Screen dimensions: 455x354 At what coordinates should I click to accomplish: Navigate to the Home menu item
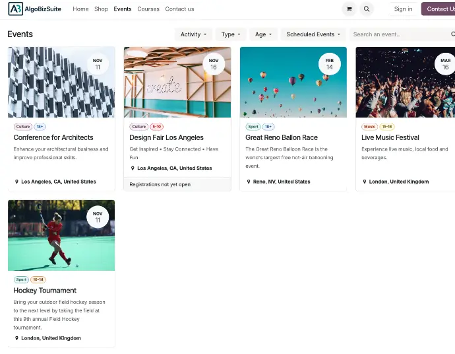coord(80,9)
